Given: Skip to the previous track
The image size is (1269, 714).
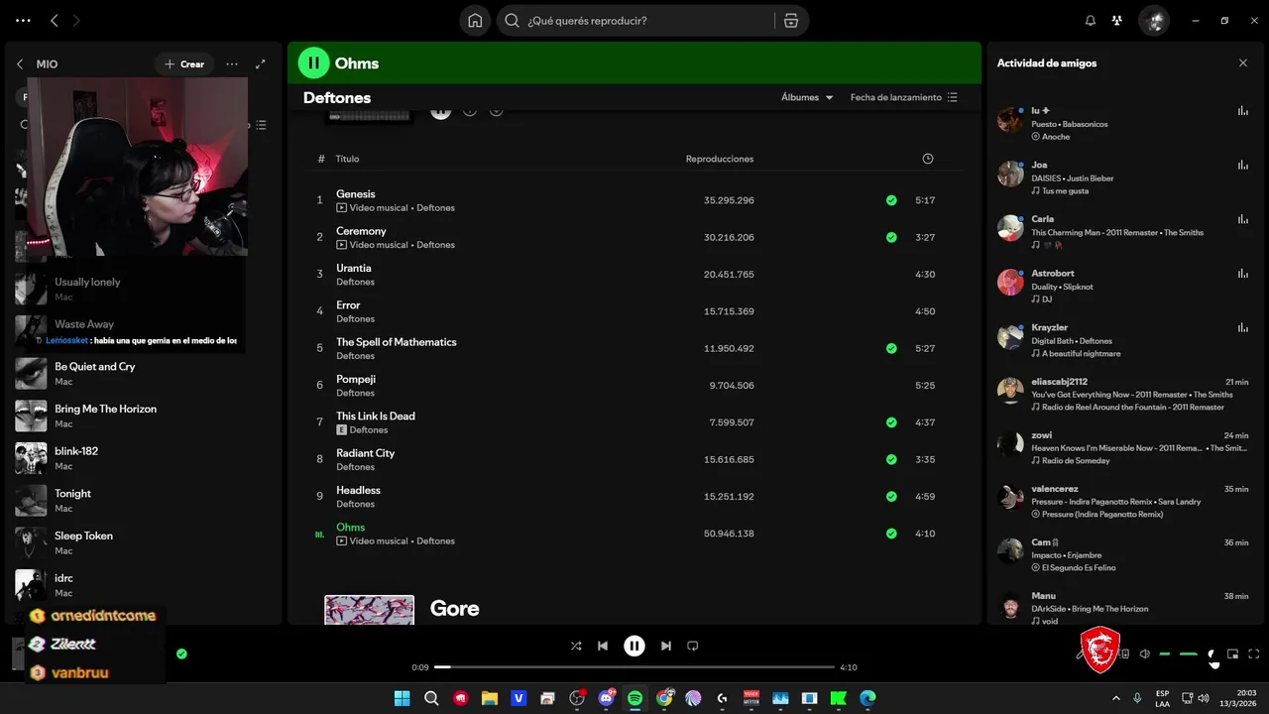Looking at the screenshot, I should coord(603,646).
